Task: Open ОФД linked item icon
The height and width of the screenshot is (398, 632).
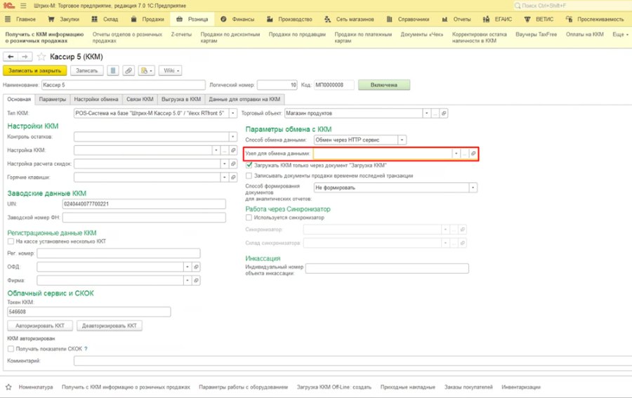Action: pyautogui.click(x=196, y=267)
